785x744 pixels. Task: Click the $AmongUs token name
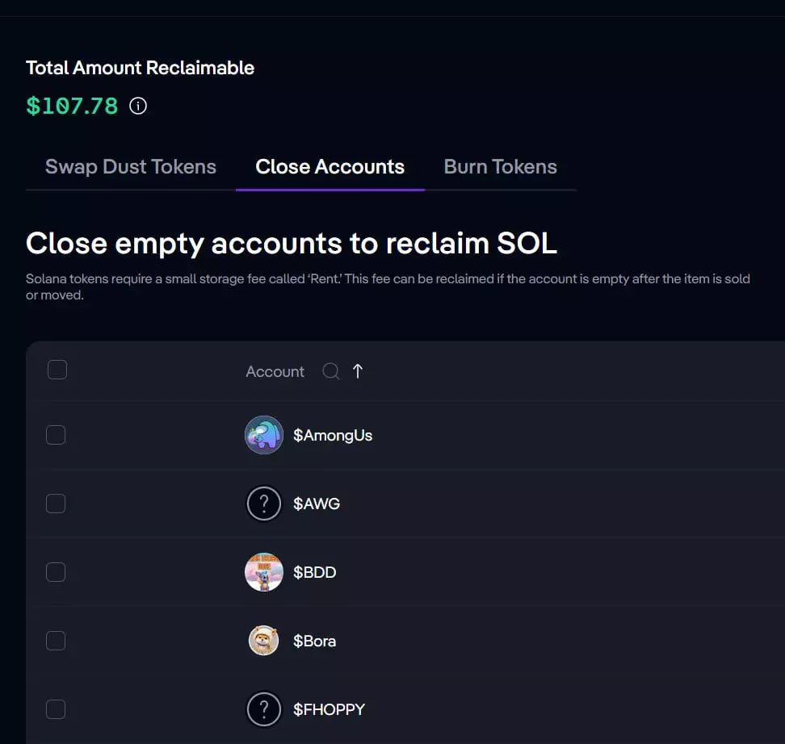333,435
